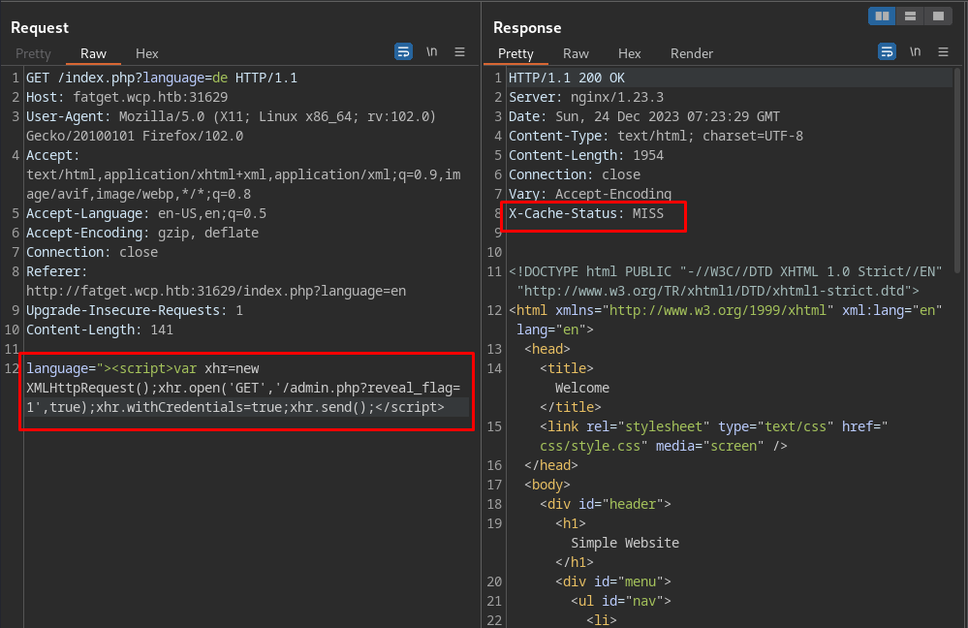Click the Content-Type: text/html response header
The width and height of the screenshot is (968, 628).
(656, 136)
